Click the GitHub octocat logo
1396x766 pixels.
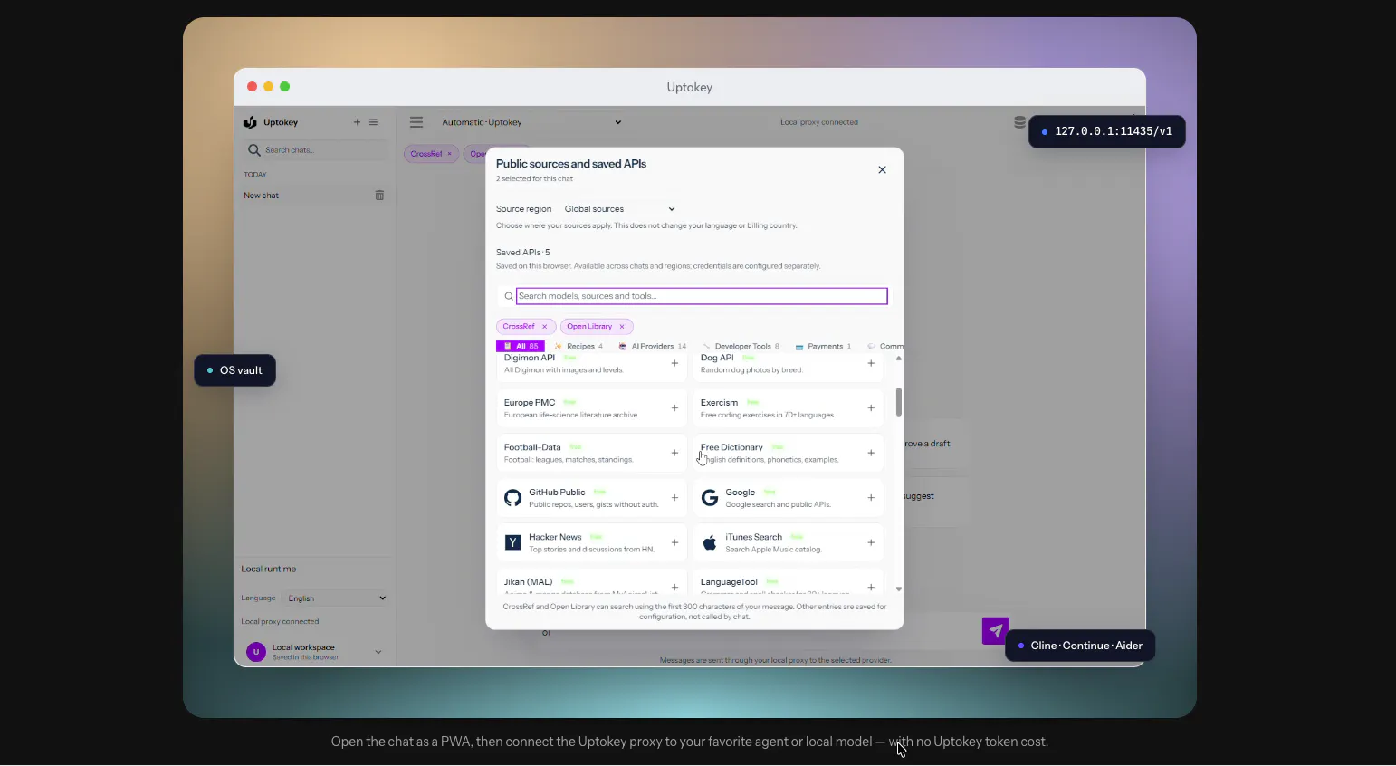[x=512, y=498]
